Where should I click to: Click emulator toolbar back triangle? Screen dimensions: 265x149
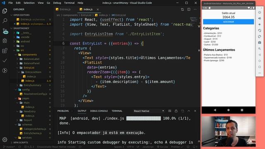click(x=260, y=55)
